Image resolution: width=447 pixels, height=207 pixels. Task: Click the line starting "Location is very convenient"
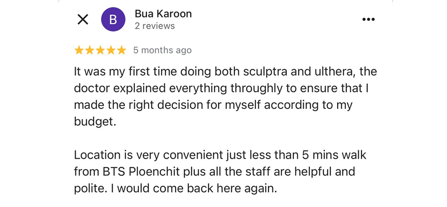click(x=220, y=155)
